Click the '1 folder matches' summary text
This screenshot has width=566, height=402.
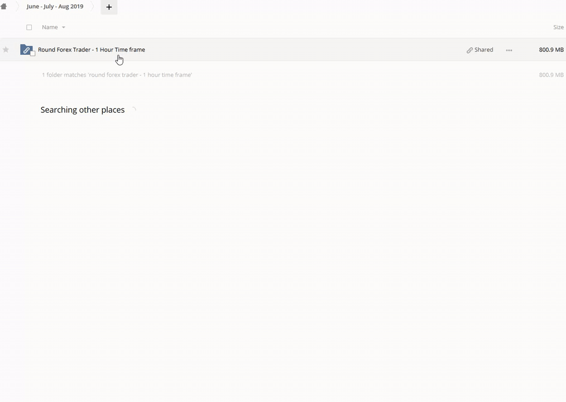[x=117, y=75]
